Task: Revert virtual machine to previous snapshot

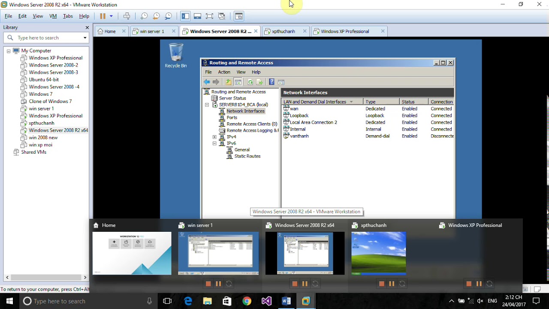Action: coord(156,16)
